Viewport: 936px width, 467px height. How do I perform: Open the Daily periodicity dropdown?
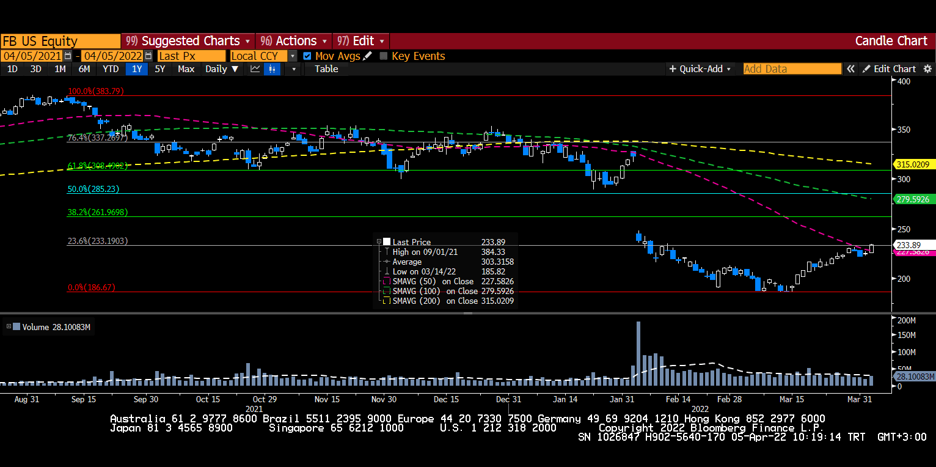coord(222,69)
